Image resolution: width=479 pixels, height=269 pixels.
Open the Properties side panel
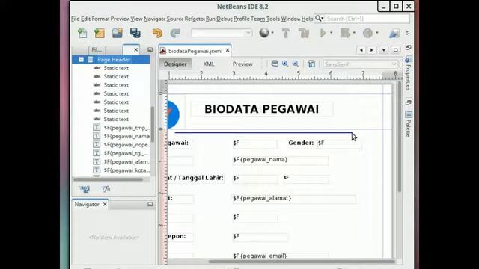[x=409, y=73]
